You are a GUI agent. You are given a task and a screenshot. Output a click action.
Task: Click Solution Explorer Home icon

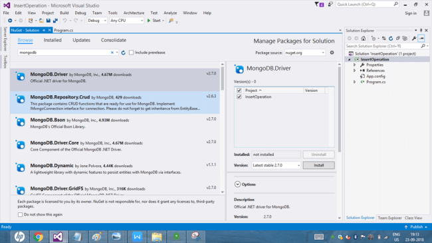pyautogui.click(x=364, y=39)
